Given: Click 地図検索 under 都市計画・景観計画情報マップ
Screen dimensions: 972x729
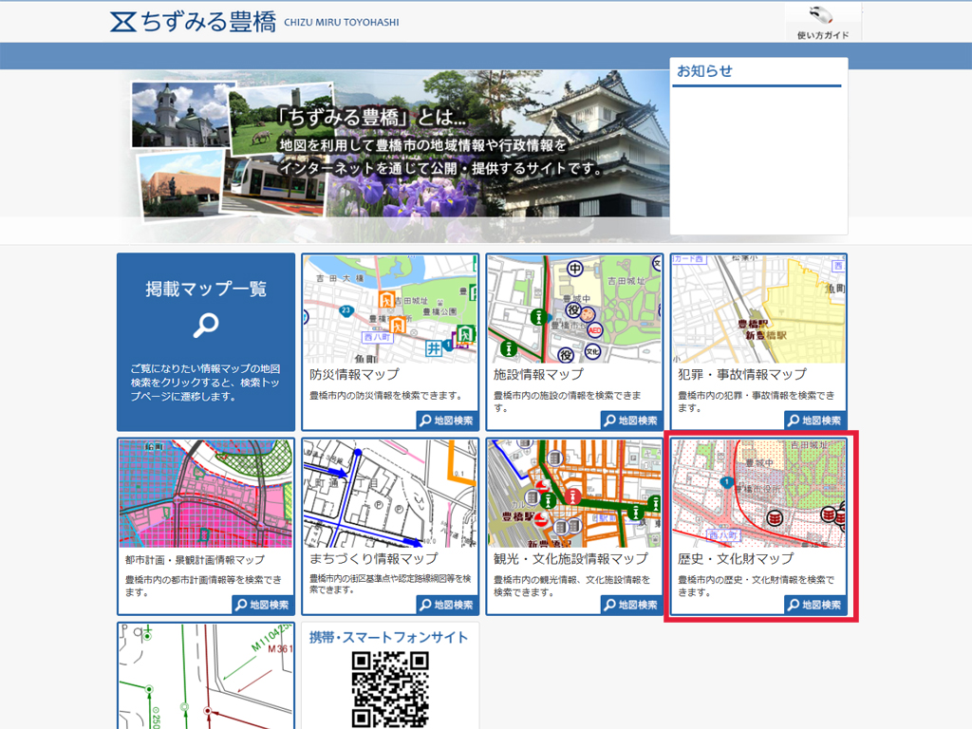Looking at the screenshot, I should click(x=263, y=605).
